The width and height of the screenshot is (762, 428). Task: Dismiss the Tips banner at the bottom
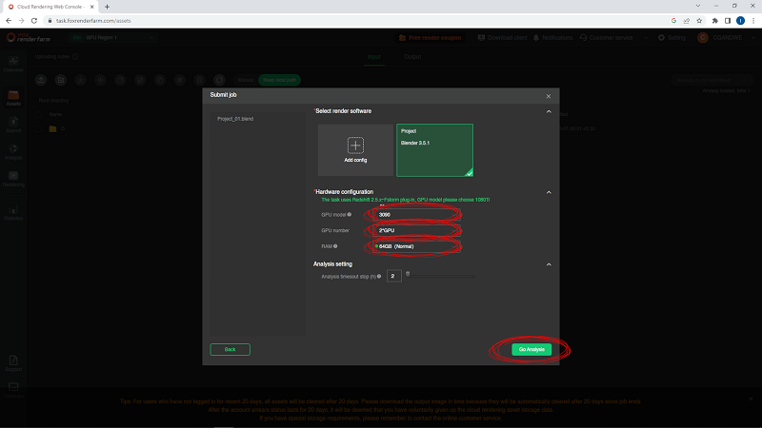click(751, 399)
